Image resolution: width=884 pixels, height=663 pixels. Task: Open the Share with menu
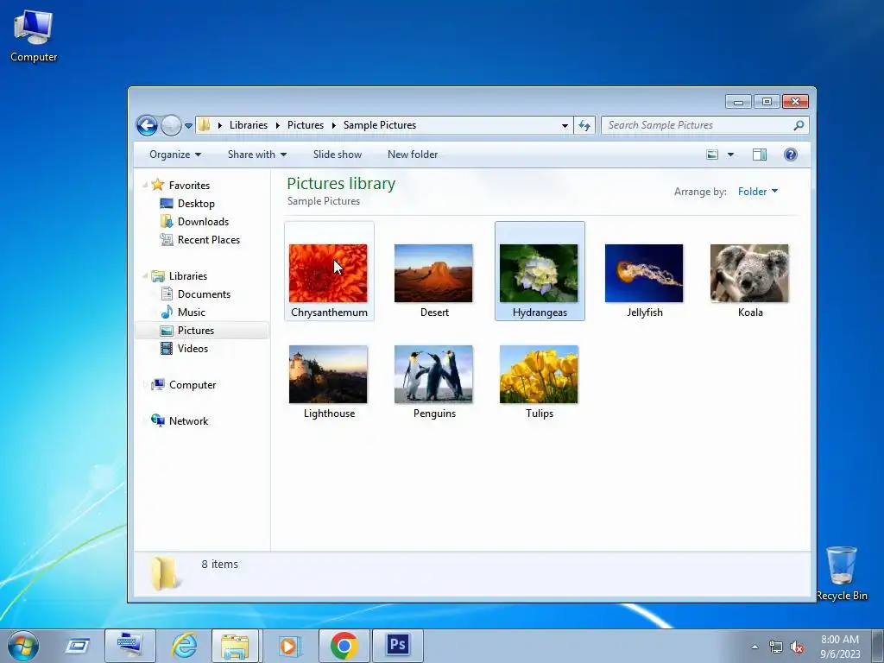[x=257, y=155]
